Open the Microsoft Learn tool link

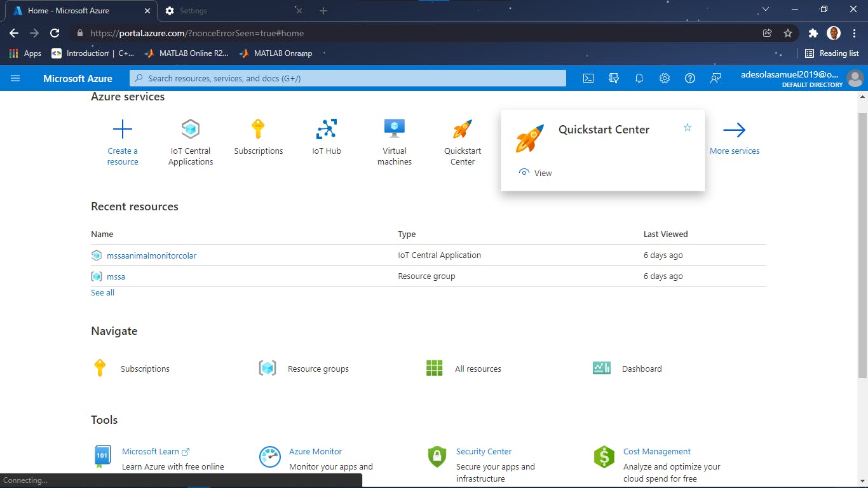coord(156,451)
